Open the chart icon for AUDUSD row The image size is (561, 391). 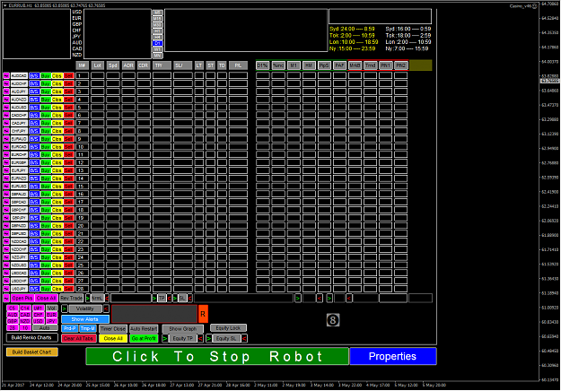click(x=6, y=108)
